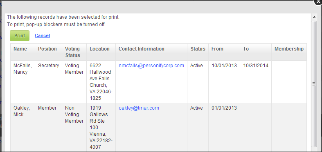Open oakley@tmar.com email link
The height and width of the screenshot is (152, 322).
(x=139, y=108)
